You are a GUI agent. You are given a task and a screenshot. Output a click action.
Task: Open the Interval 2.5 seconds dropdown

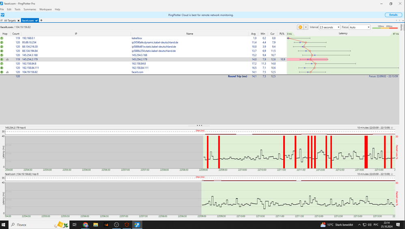pyautogui.click(x=330, y=27)
